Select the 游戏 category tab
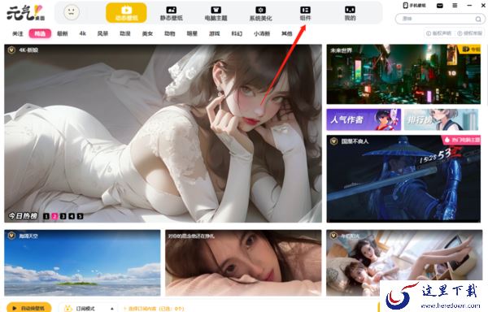Image resolution: width=488 pixels, height=312 pixels. [215, 33]
